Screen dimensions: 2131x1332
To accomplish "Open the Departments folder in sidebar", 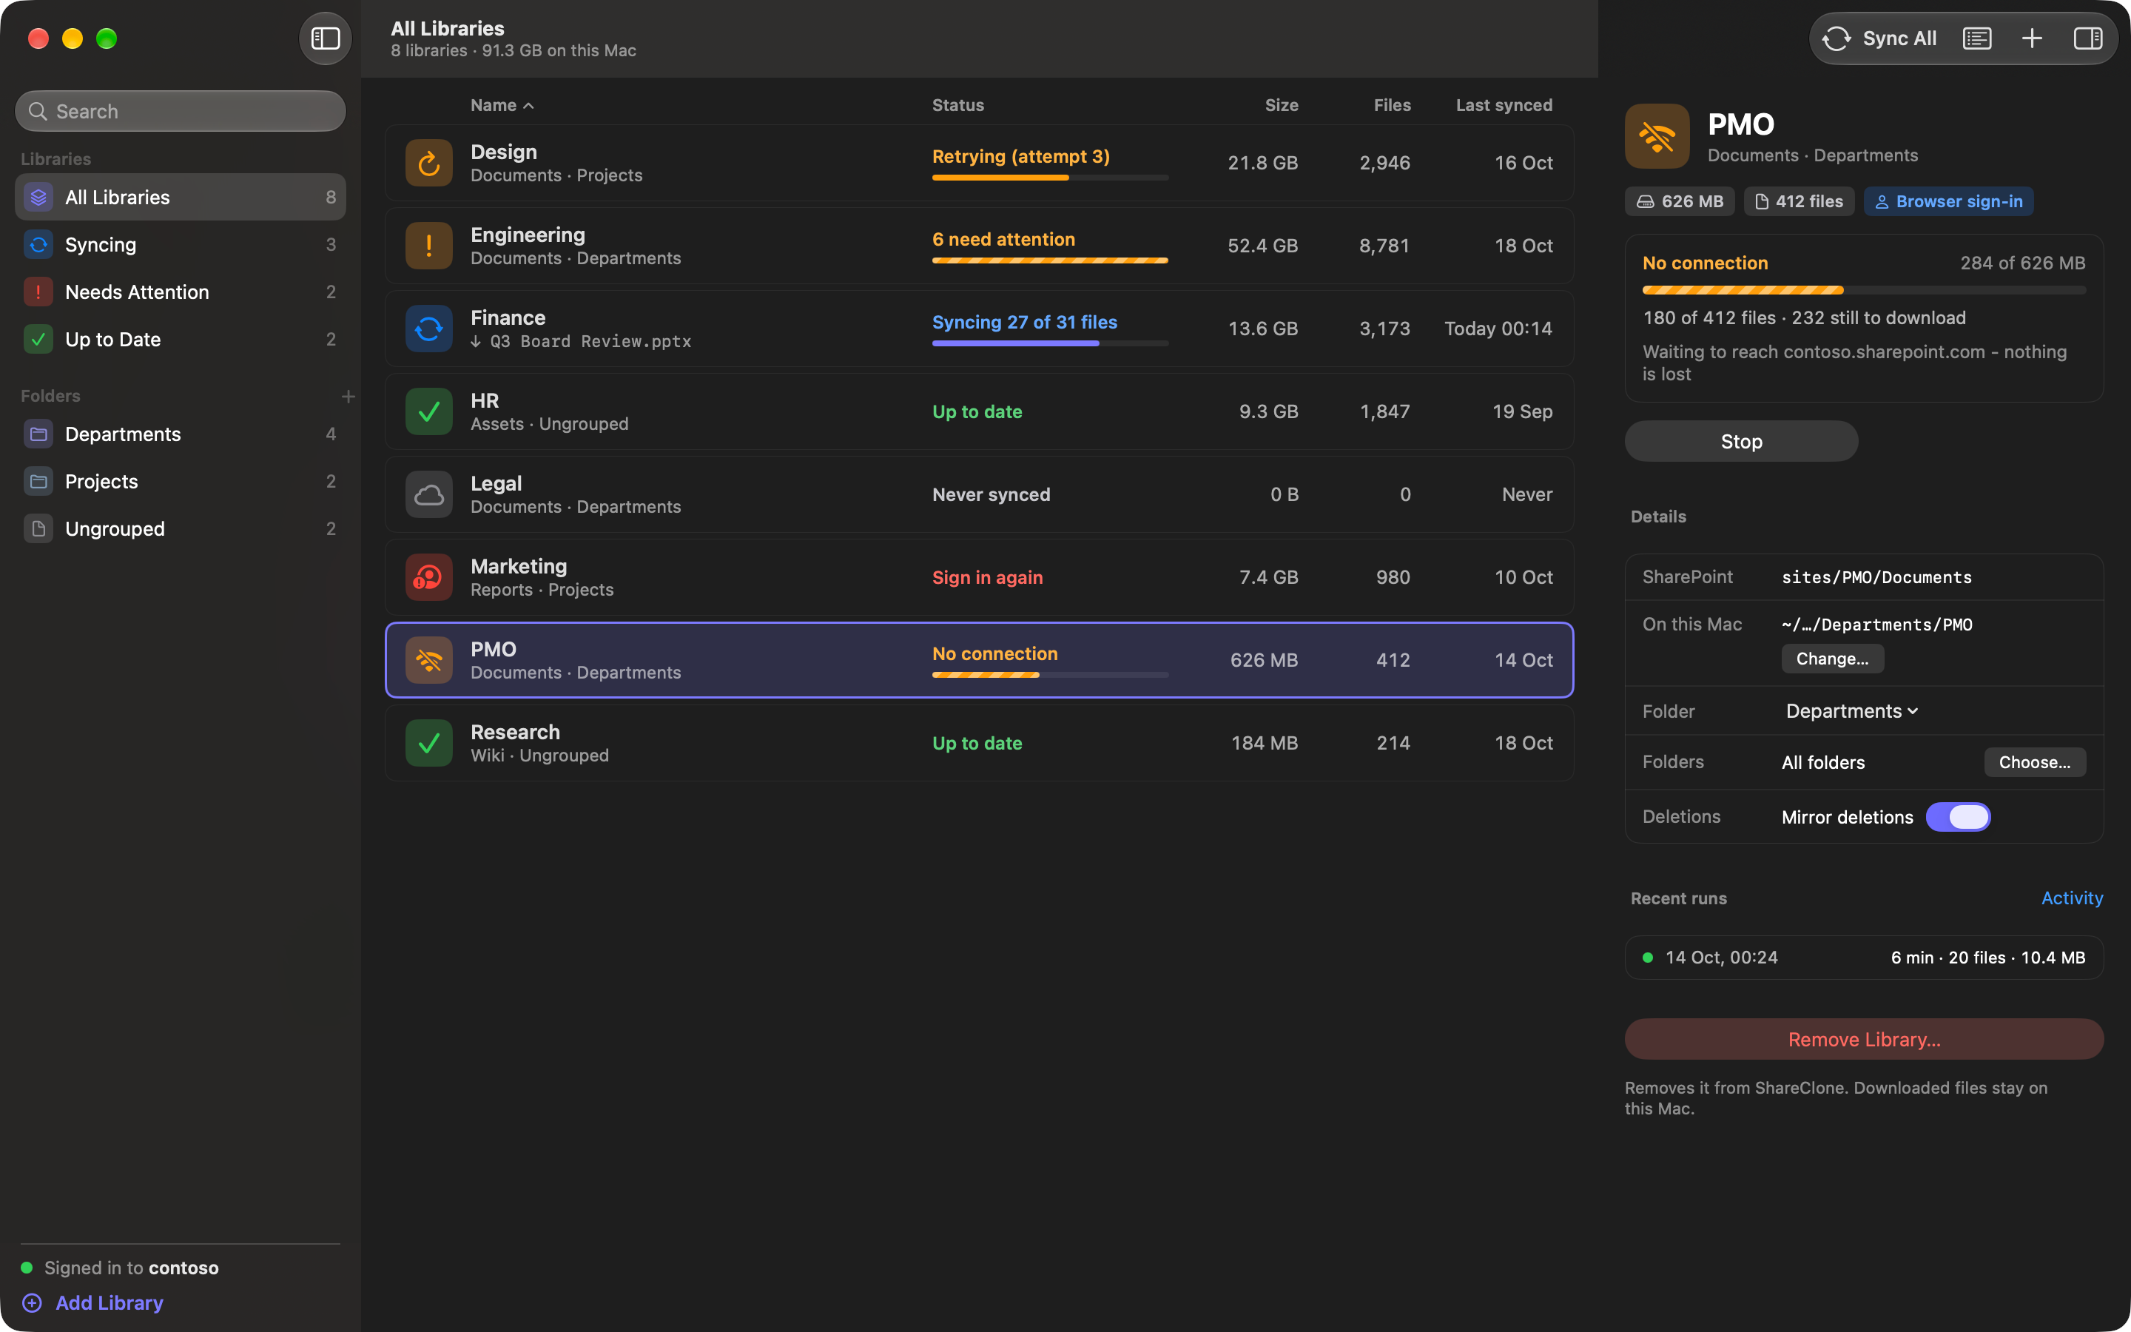I will 181,434.
